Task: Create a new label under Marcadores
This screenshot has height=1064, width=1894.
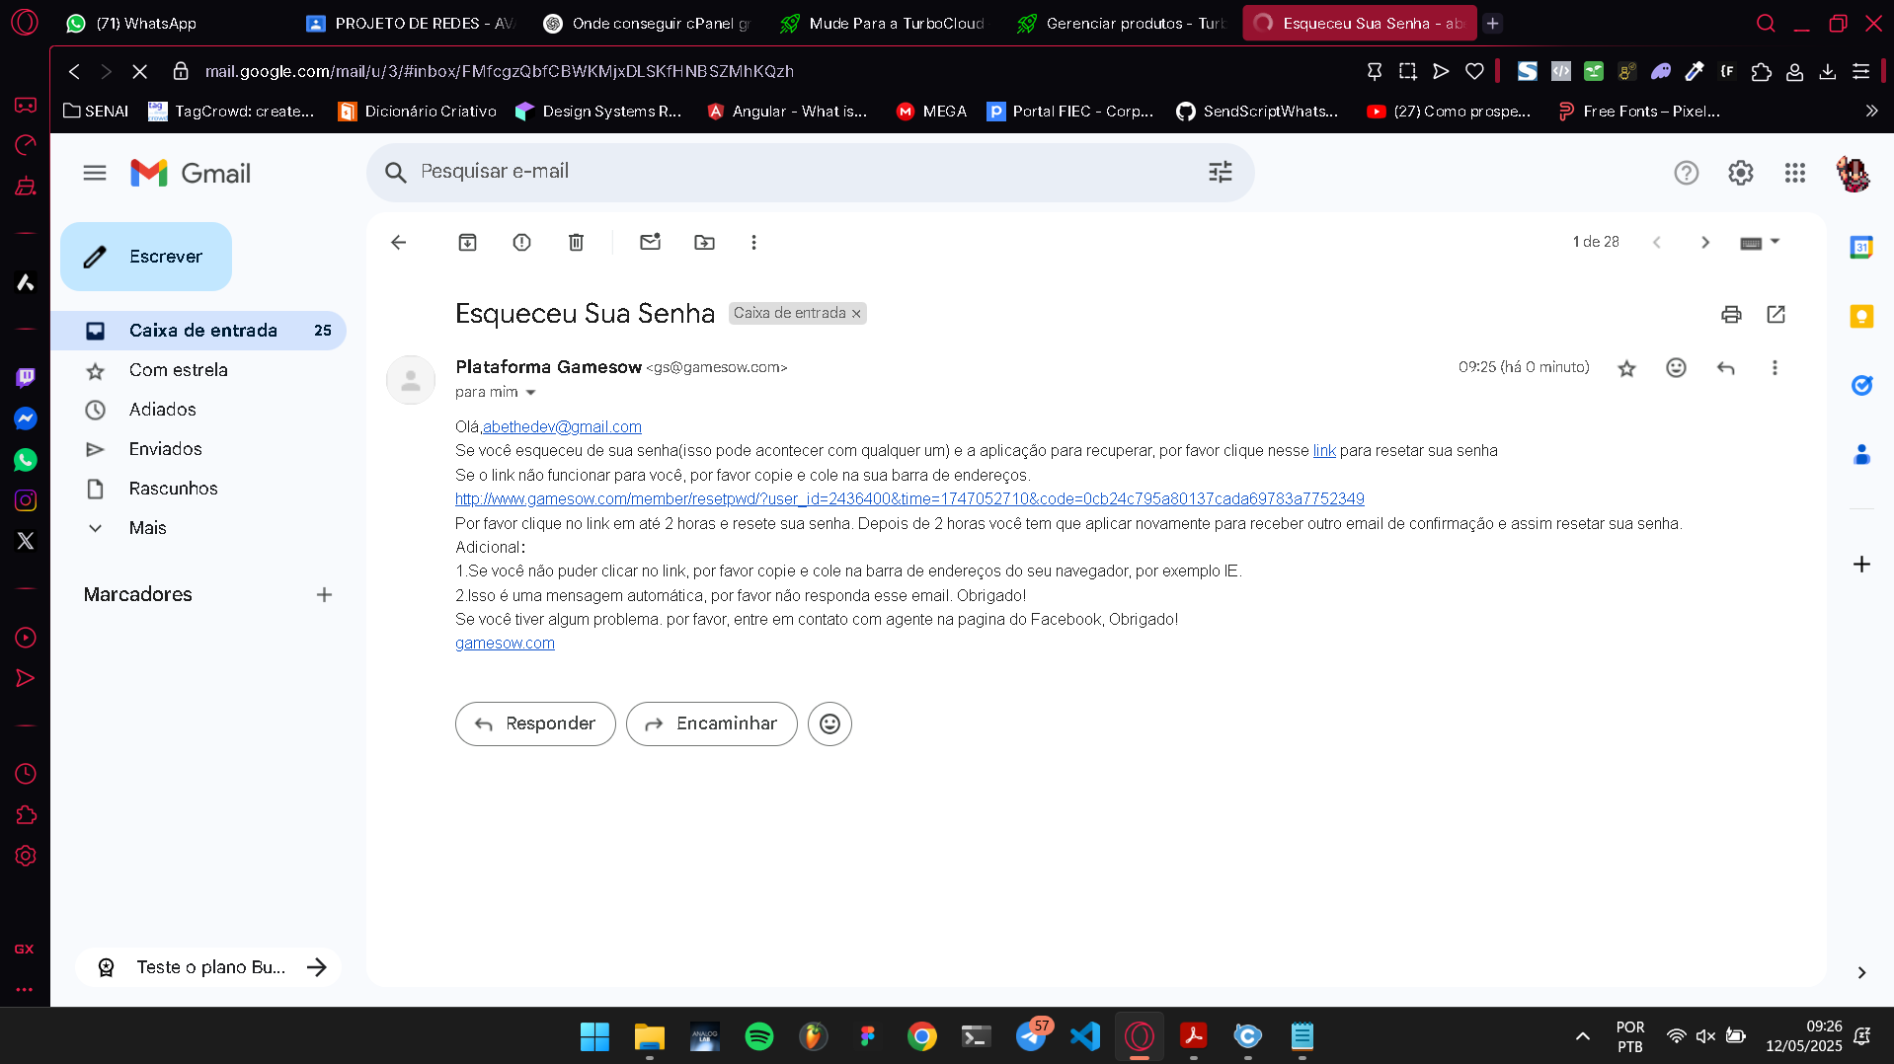Action: click(324, 594)
